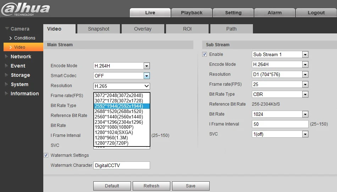Click the Main Stream Resolution combo box
This screenshot has width=337, height=192.
[x=122, y=86]
